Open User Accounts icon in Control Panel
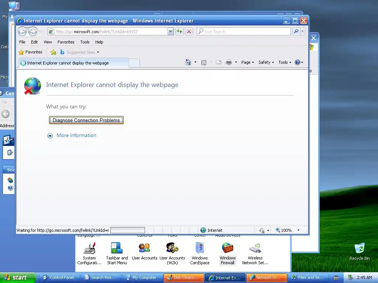 point(144,251)
